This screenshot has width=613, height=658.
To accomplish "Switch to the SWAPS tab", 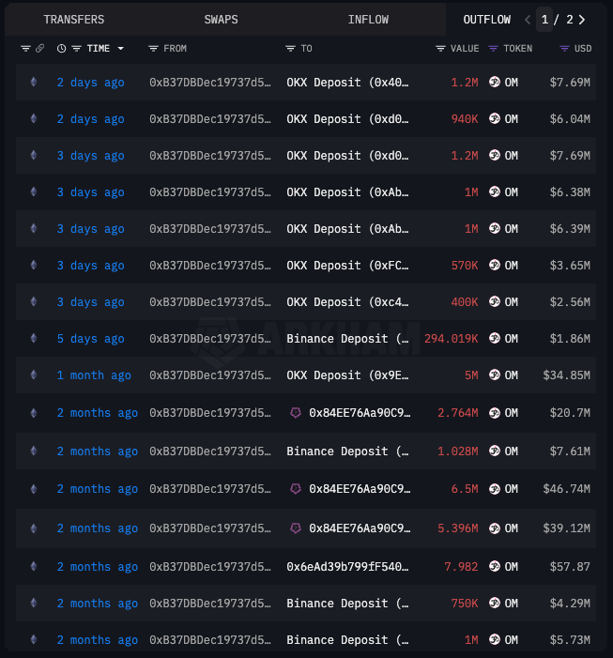I will (x=221, y=19).
